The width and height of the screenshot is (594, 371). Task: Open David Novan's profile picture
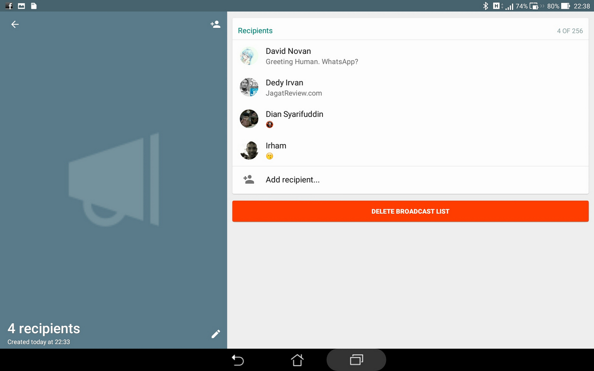[x=249, y=56]
